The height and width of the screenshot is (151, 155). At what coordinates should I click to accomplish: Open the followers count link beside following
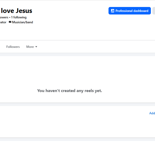pyautogui.click(x=4, y=17)
